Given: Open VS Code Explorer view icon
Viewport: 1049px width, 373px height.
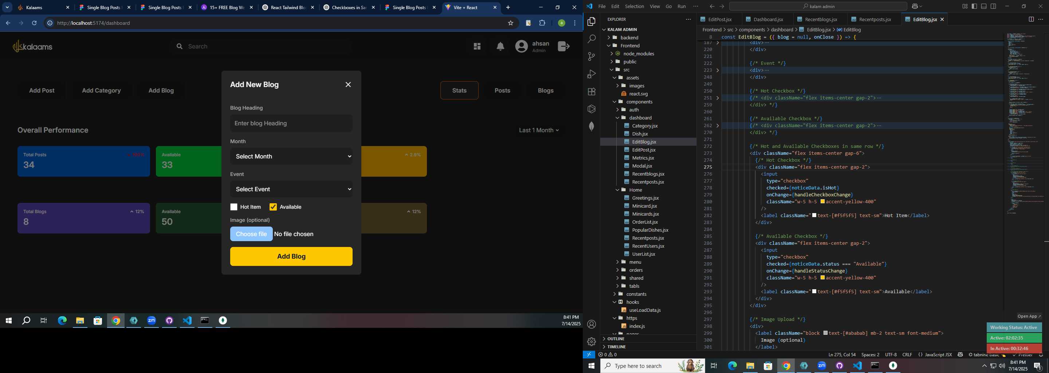Looking at the screenshot, I should [592, 21].
